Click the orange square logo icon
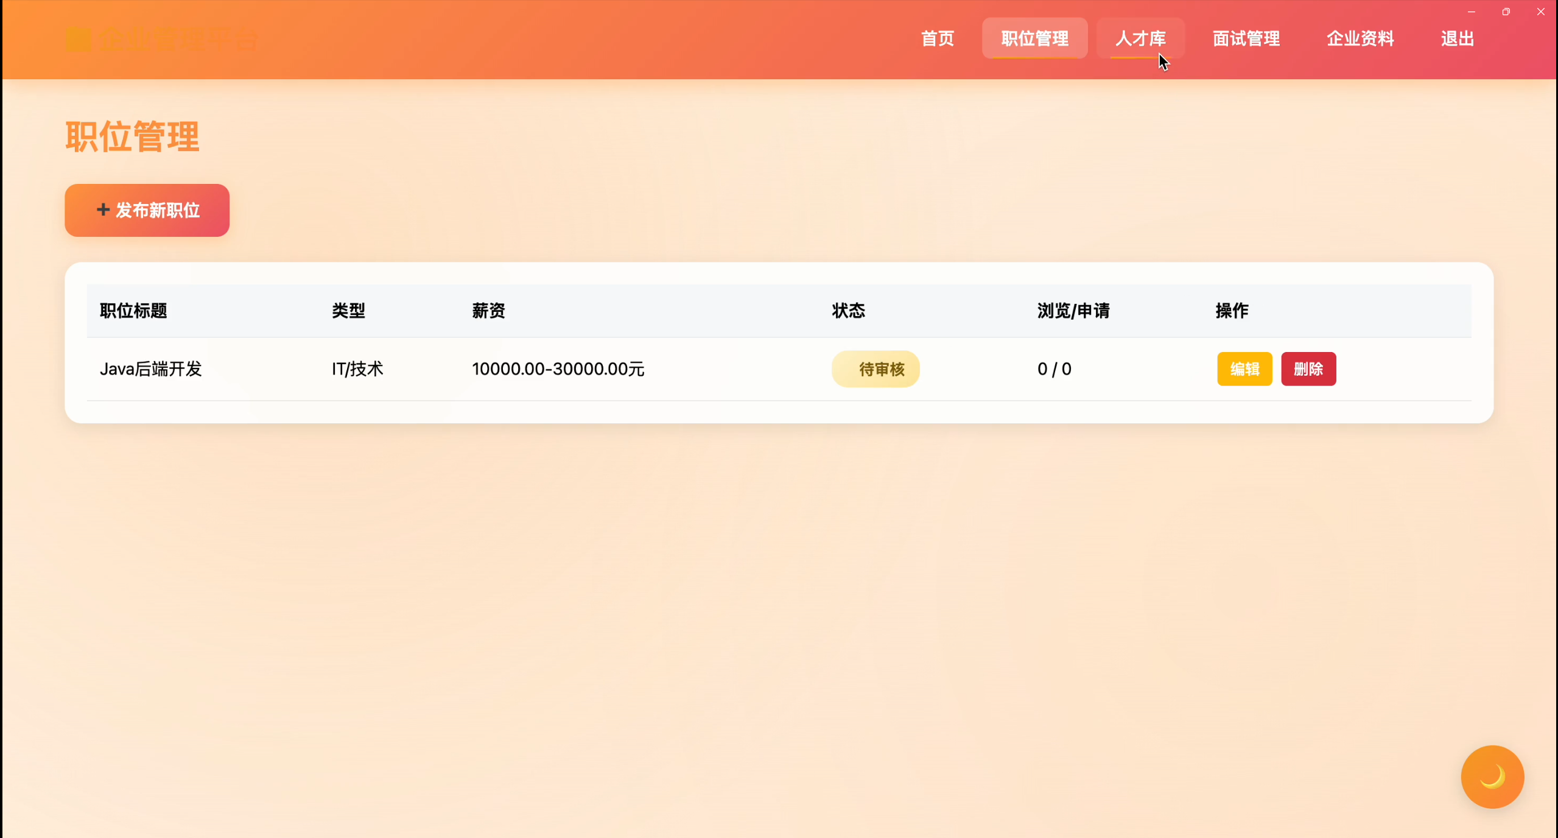This screenshot has width=1558, height=838. [78, 40]
